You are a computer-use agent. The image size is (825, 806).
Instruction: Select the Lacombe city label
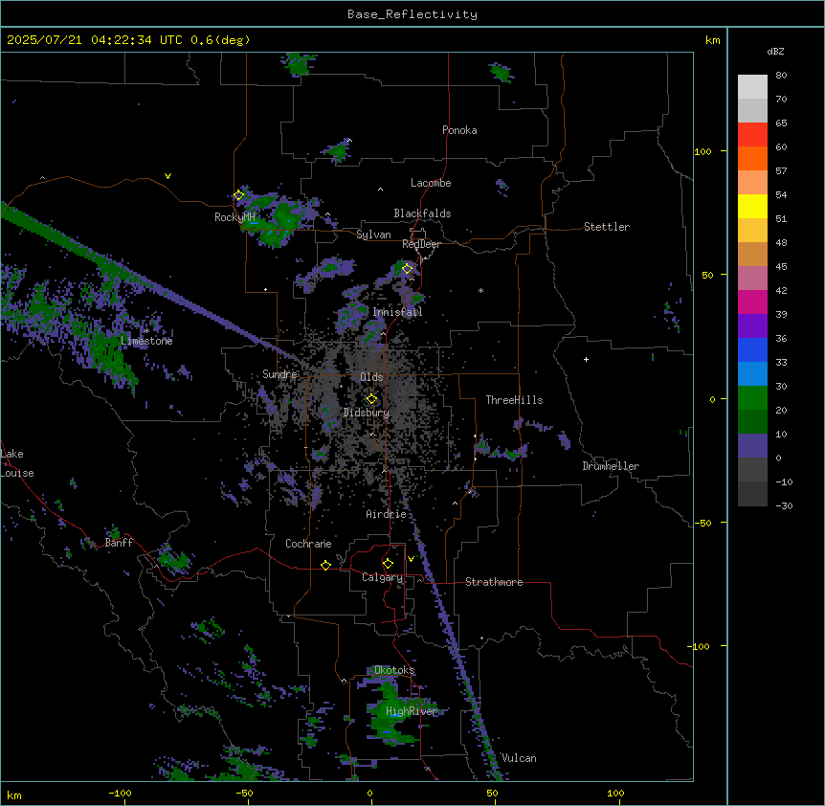coord(431,183)
